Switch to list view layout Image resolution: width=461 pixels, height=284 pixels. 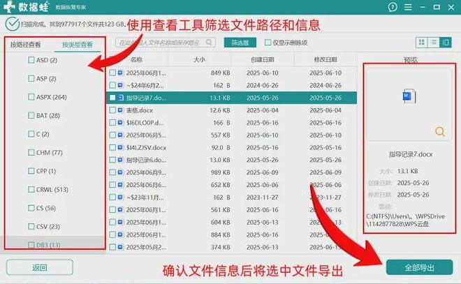point(434,43)
